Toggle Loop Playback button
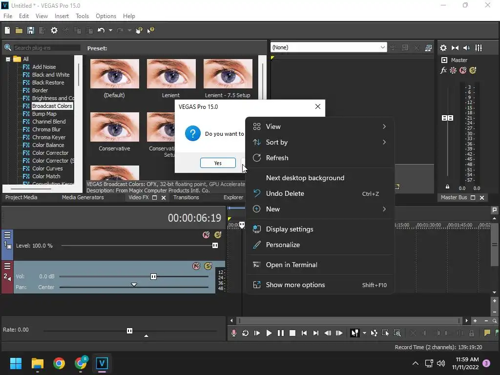 pyautogui.click(x=245, y=333)
